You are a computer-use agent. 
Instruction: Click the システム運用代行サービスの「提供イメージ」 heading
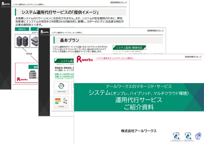pyautogui.click(x=60, y=12)
